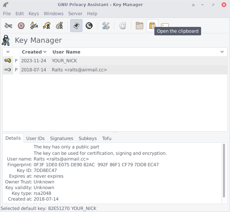Click the Edit key toolbar icon
This screenshot has height=212, width=230.
pos(8,26)
